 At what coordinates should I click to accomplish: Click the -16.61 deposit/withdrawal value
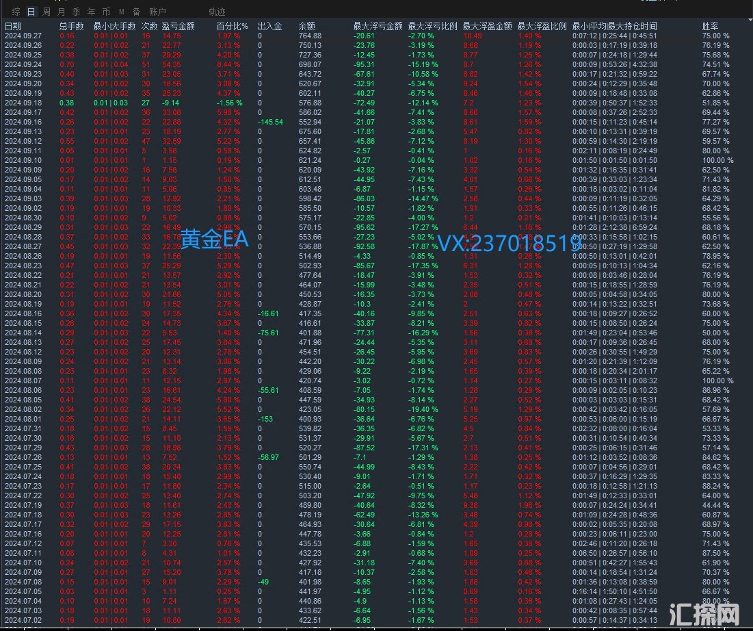269,314
